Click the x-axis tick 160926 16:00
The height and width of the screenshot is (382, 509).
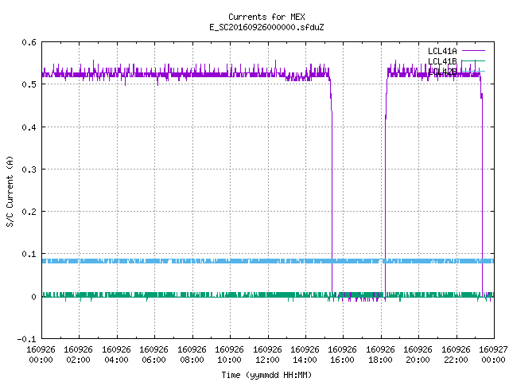pos(343,354)
